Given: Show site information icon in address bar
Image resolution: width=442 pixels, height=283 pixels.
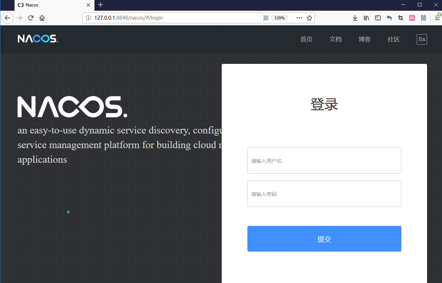Looking at the screenshot, I should [x=88, y=18].
